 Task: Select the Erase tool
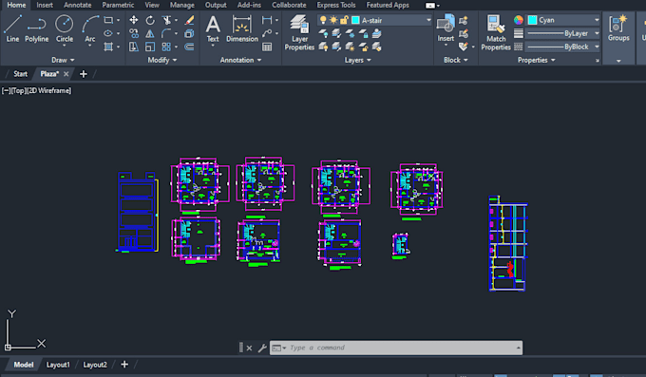pyautogui.click(x=189, y=20)
